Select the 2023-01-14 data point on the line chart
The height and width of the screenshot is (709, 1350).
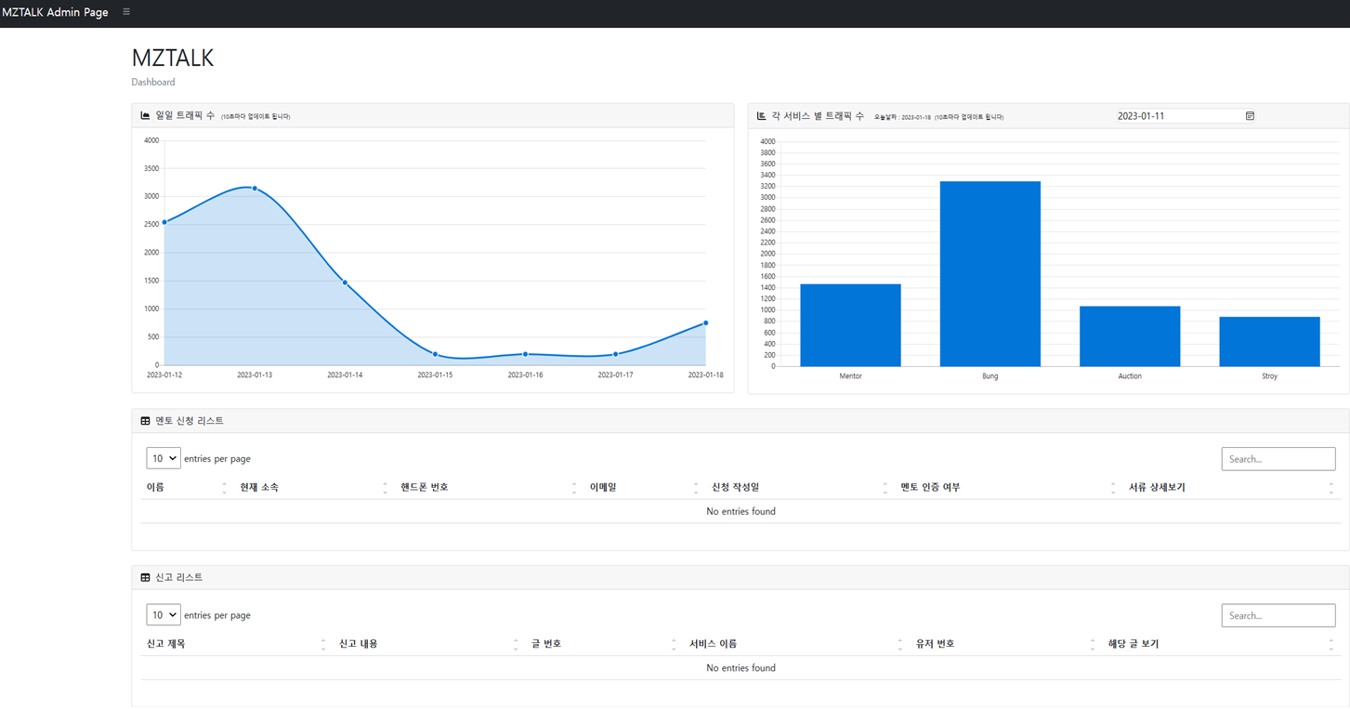pyautogui.click(x=345, y=282)
